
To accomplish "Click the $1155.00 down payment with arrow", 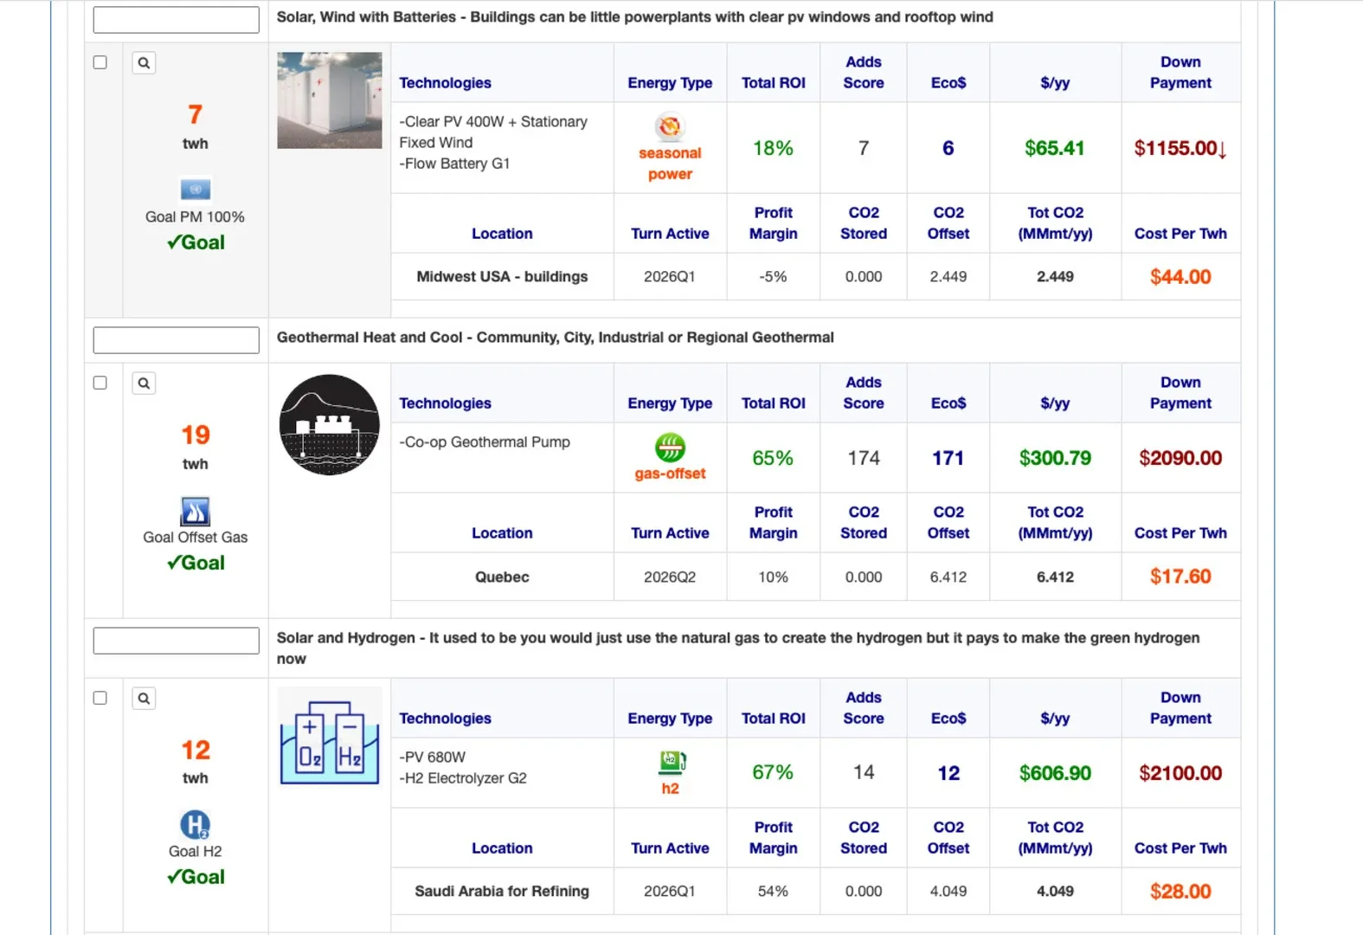I will coord(1180,148).
